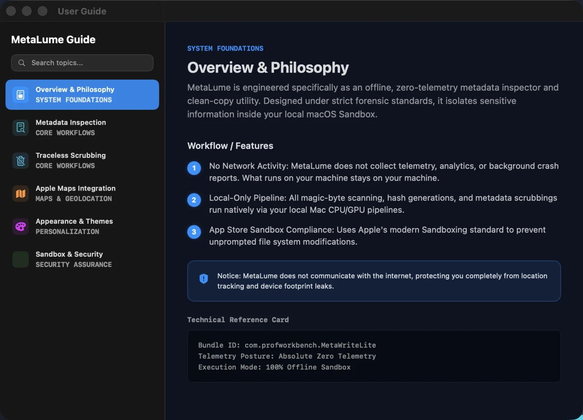This screenshot has height=420, width=583.
Task: Go to Apple Maps Integration topic
Action: [x=82, y=194]
